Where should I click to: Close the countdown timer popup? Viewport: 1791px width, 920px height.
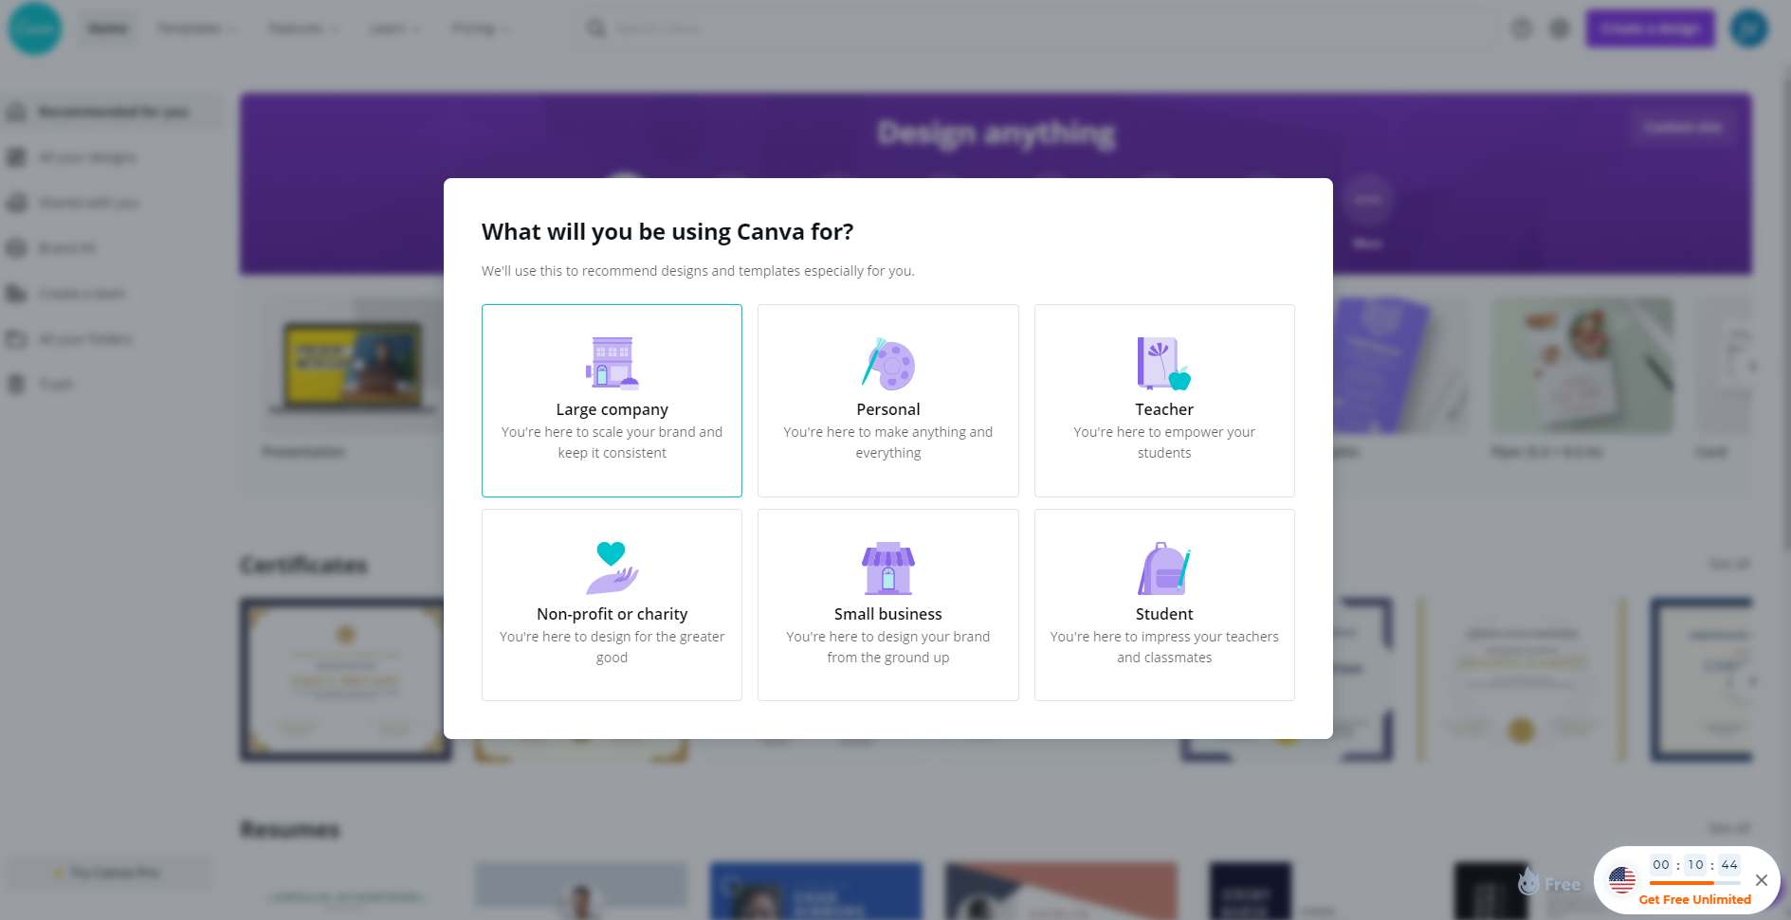pos(1762,880)
